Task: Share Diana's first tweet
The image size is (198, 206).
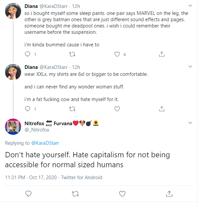Action: pos(162,54)
